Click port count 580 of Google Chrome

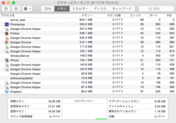(x=158, y=42)
